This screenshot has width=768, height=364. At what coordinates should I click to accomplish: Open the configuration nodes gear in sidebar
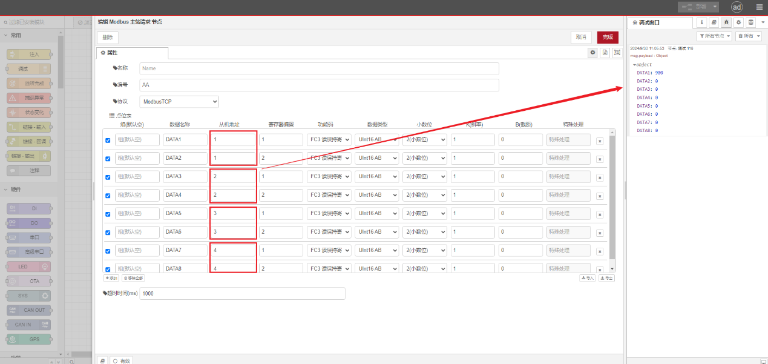[x=738, y=22]
